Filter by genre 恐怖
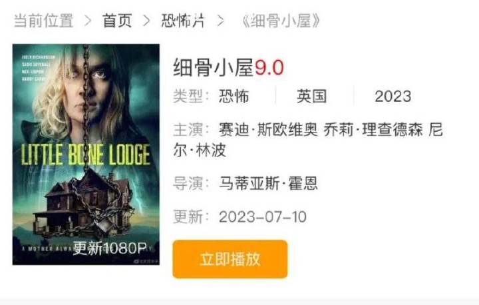Viewport: 479px width, 305px height. 234,96
